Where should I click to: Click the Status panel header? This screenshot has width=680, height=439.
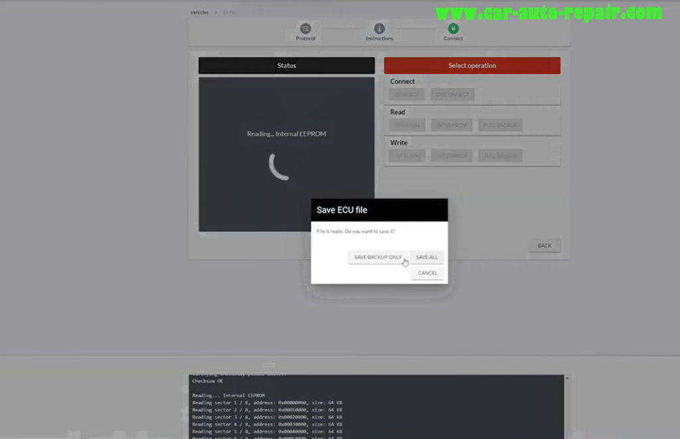click(286, 65)
